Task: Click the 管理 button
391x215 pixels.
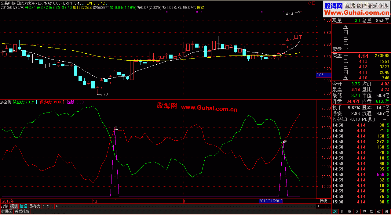Action: tap(23, 206)
